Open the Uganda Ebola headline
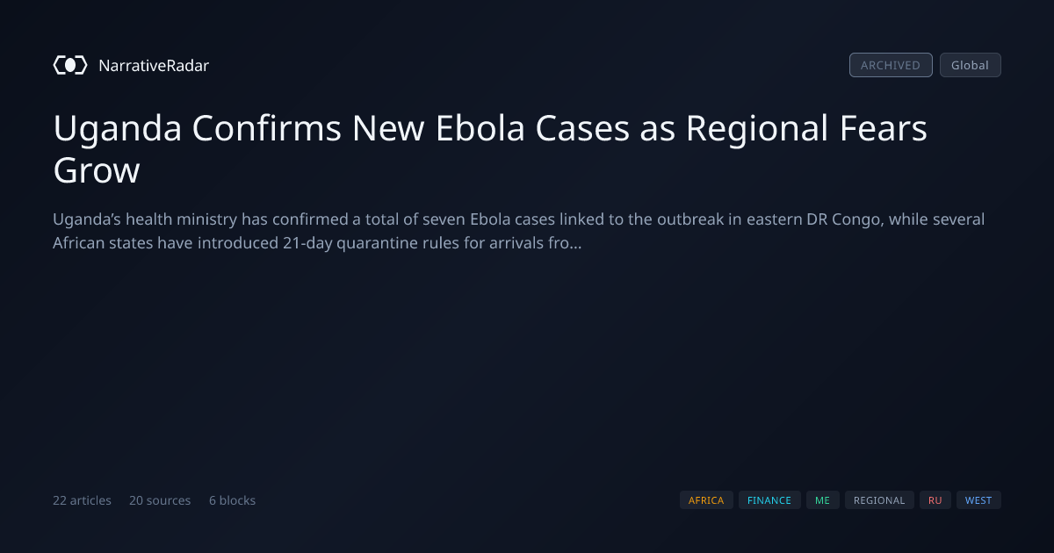This screenshot has width=1054, height=553. (490, 149)
